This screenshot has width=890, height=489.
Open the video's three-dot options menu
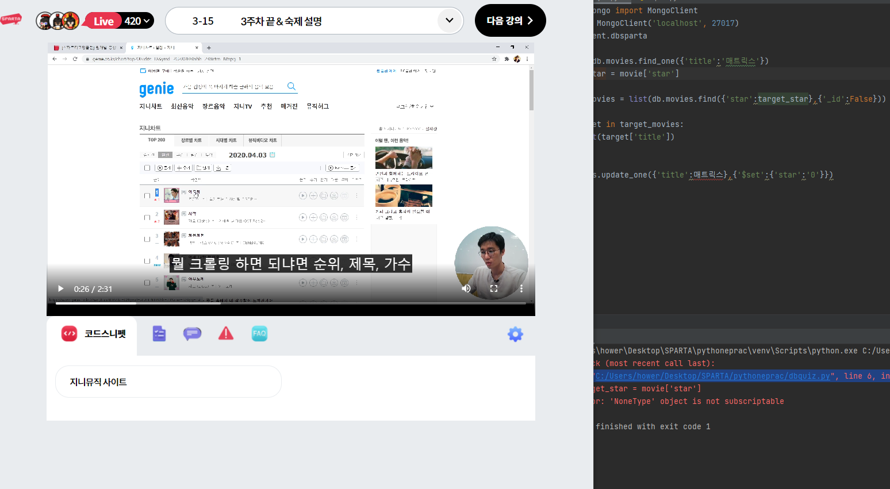pyautogui.click(x=521, y=288)
